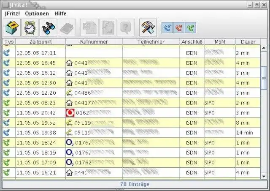Click the house icon in 16:21 row
Image resolution: width=270 pixels, height=191 pixels.
(69, 172)
